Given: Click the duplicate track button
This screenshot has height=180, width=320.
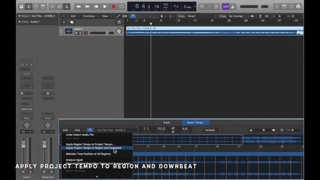Looking at the screenshot, I should point(72,22).
